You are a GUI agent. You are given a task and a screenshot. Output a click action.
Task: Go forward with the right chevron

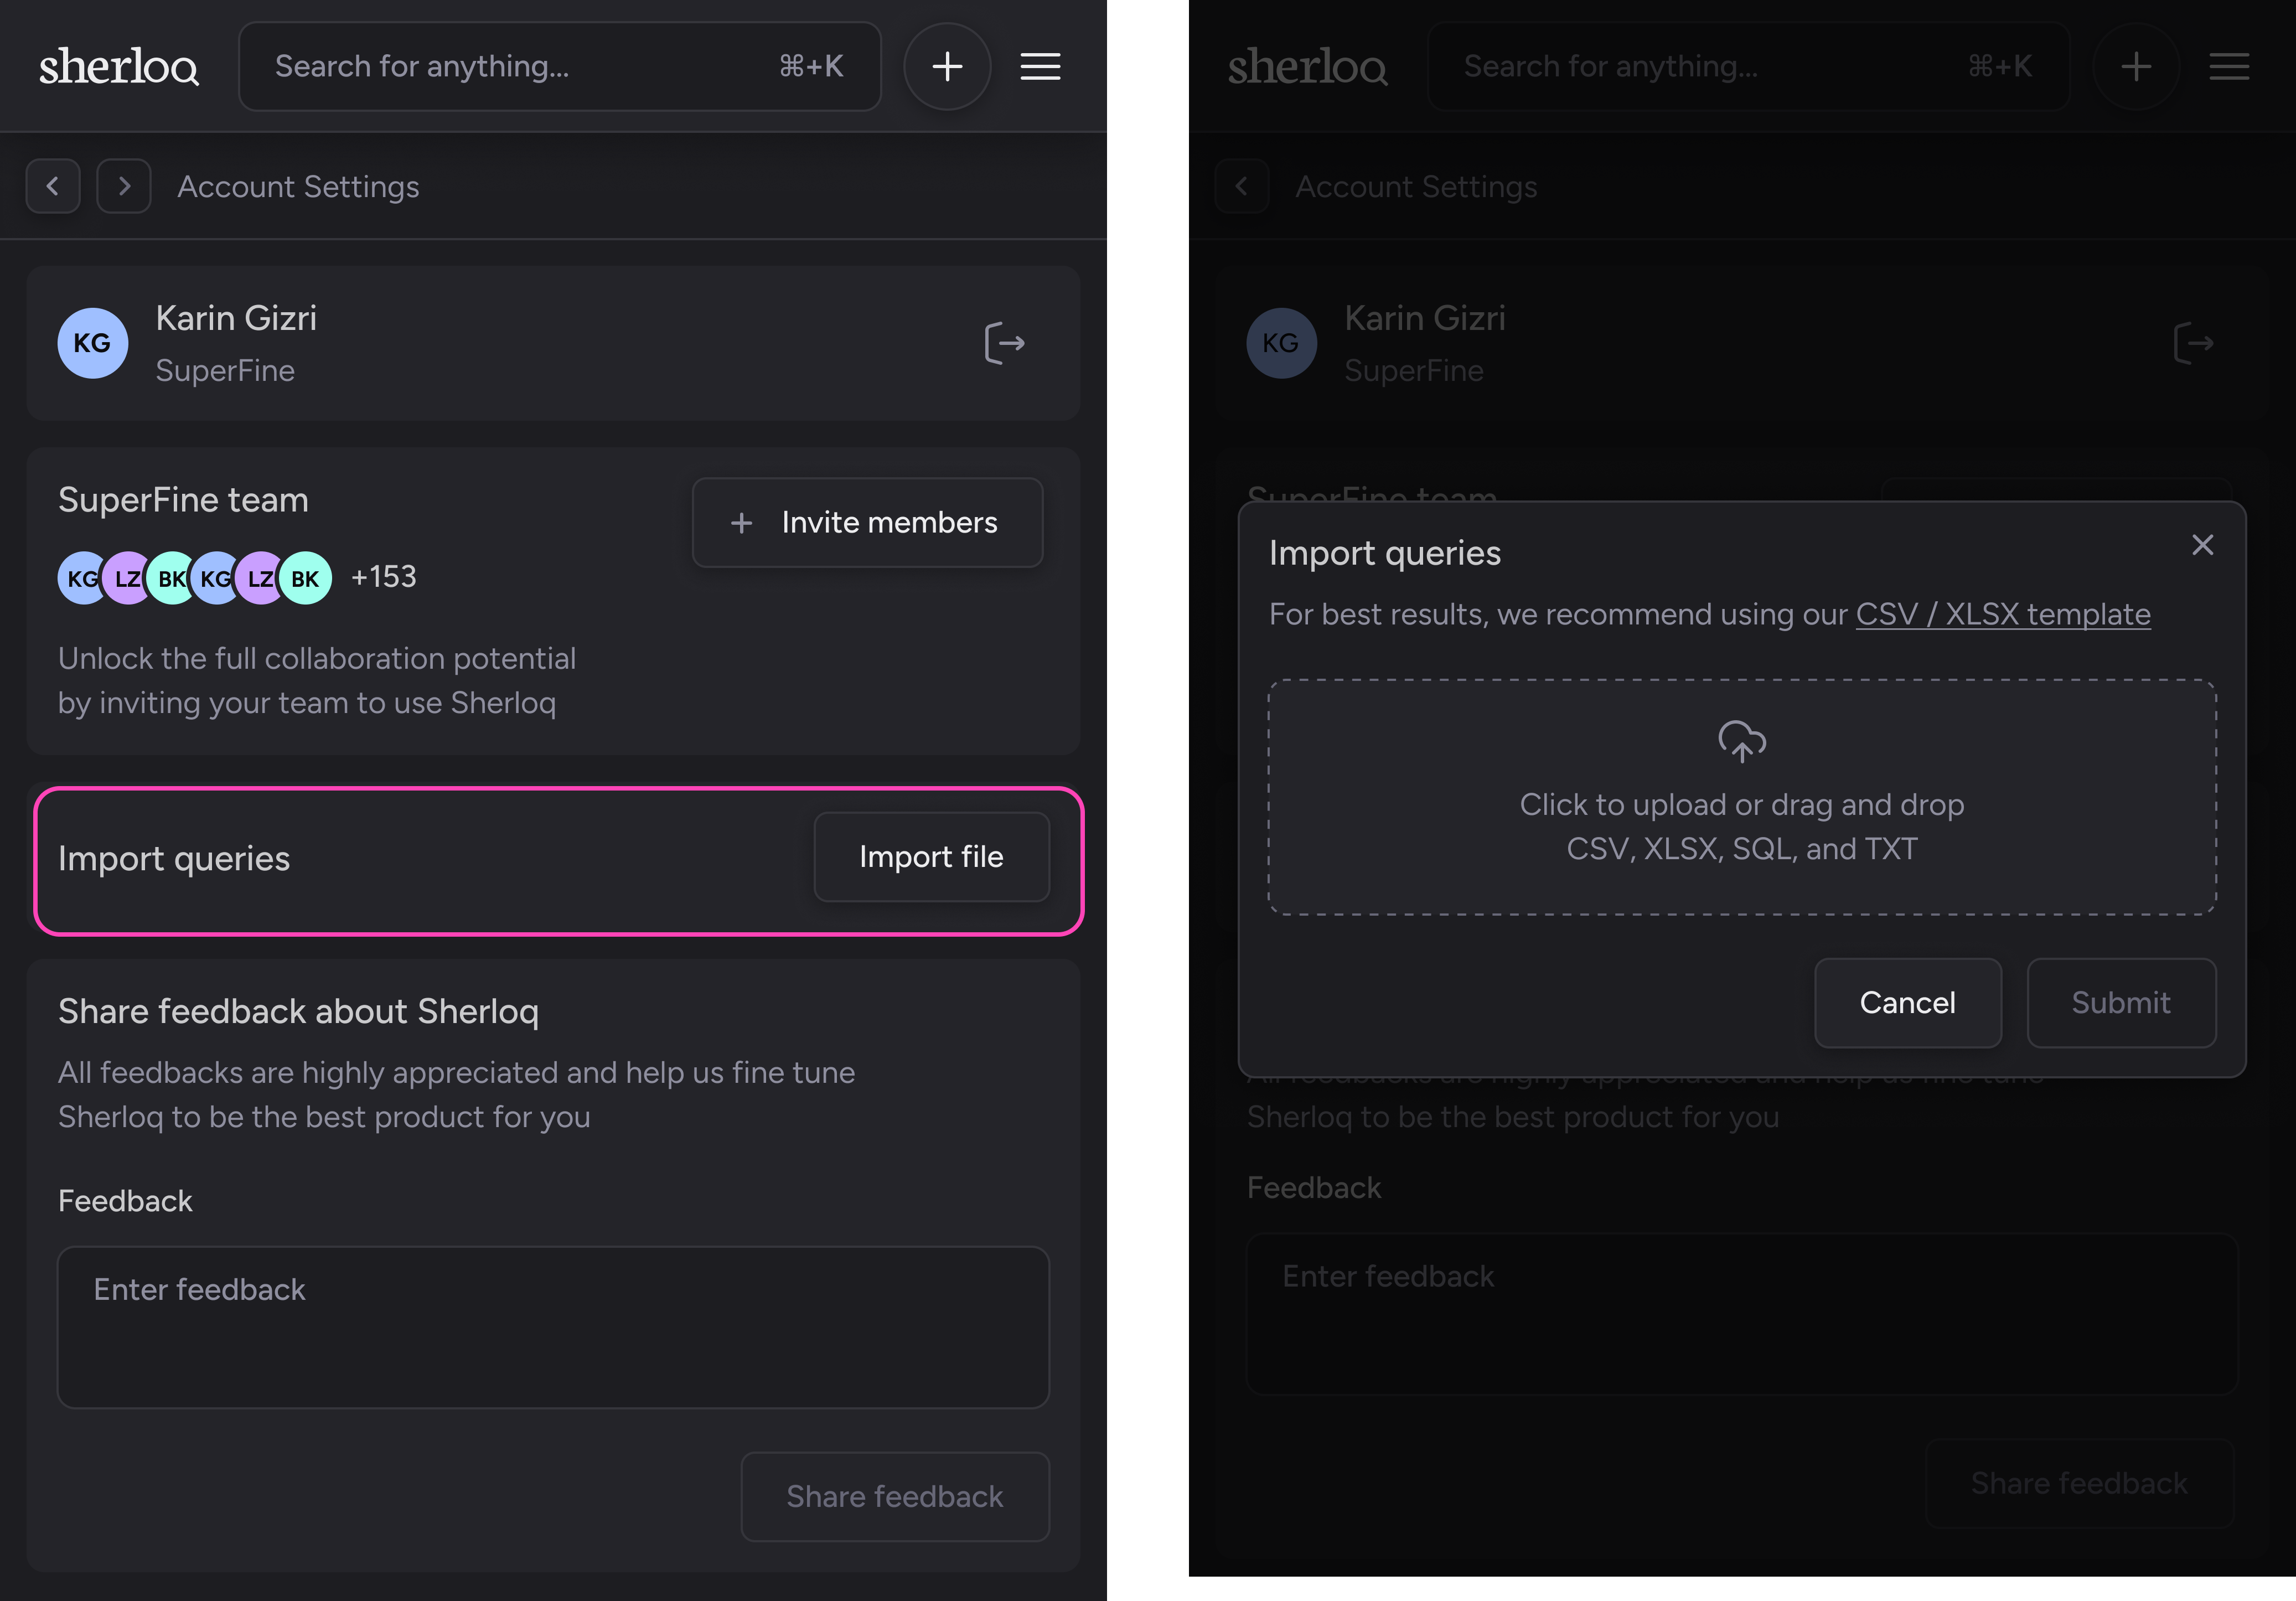pyautogui.click(x=124, y=186)
